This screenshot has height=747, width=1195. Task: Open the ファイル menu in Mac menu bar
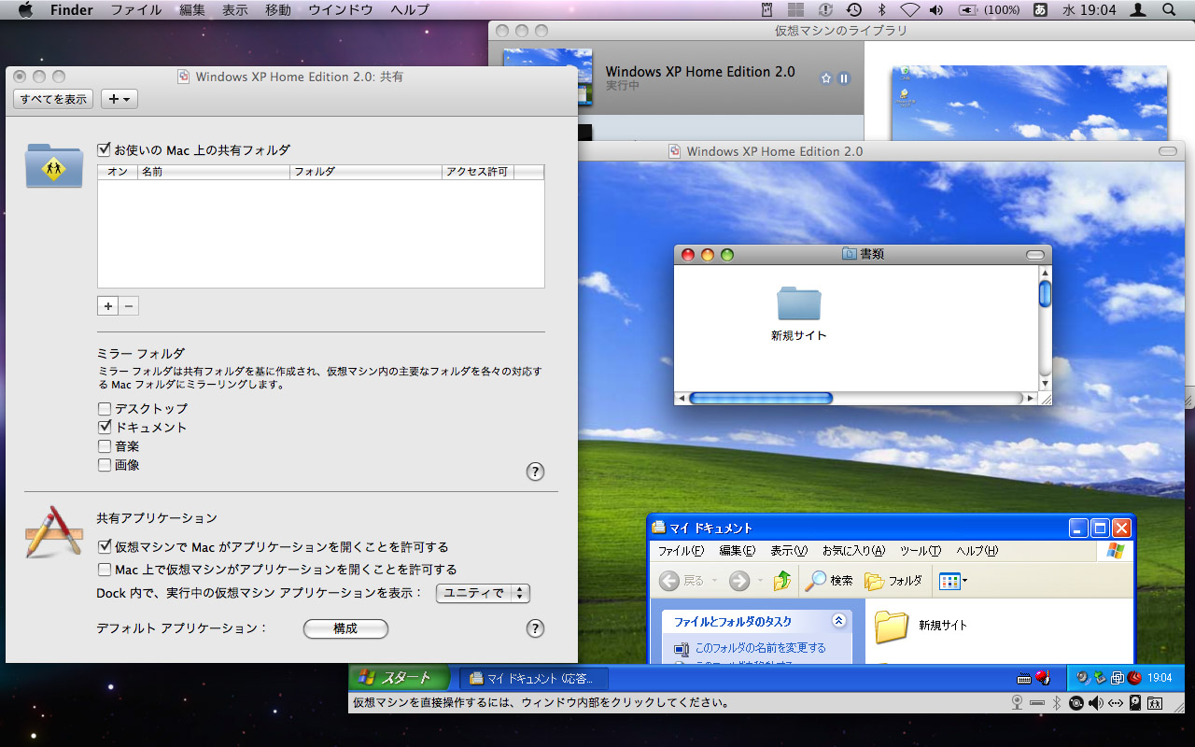pos(136,9)
